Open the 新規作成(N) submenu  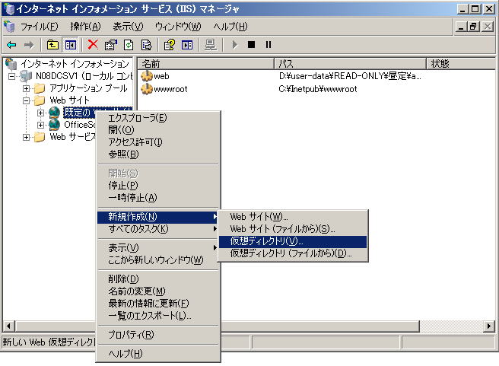(158, 217)
